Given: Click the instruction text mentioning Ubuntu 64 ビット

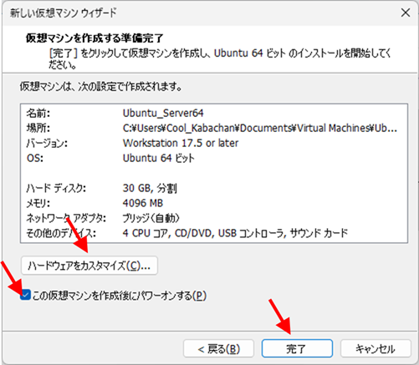Looking at the screenshot, I should click(x=220, y=58).
